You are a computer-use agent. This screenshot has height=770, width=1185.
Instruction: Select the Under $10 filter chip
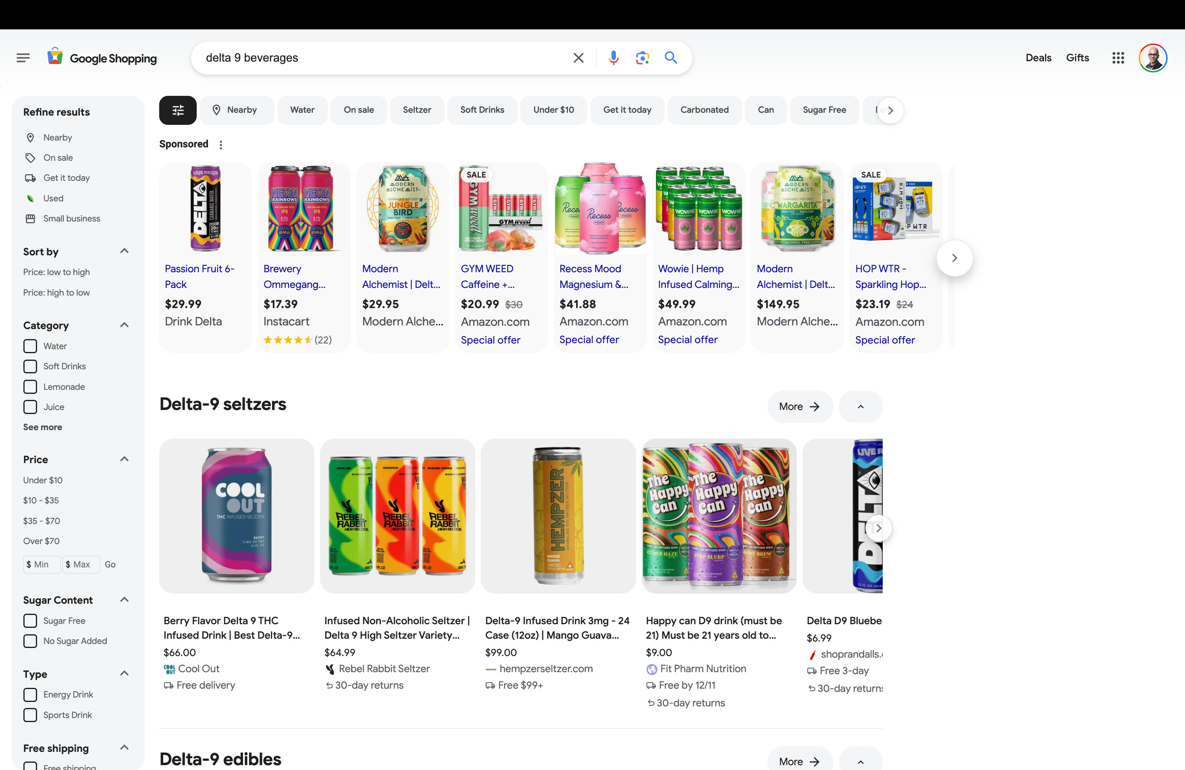[x=553, y=110]
